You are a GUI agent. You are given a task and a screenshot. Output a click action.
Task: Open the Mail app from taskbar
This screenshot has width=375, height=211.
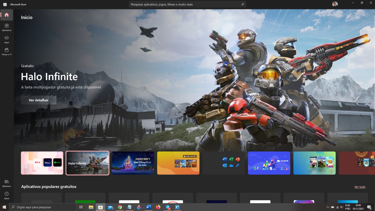pyautogui.click(x=110, y=207)
